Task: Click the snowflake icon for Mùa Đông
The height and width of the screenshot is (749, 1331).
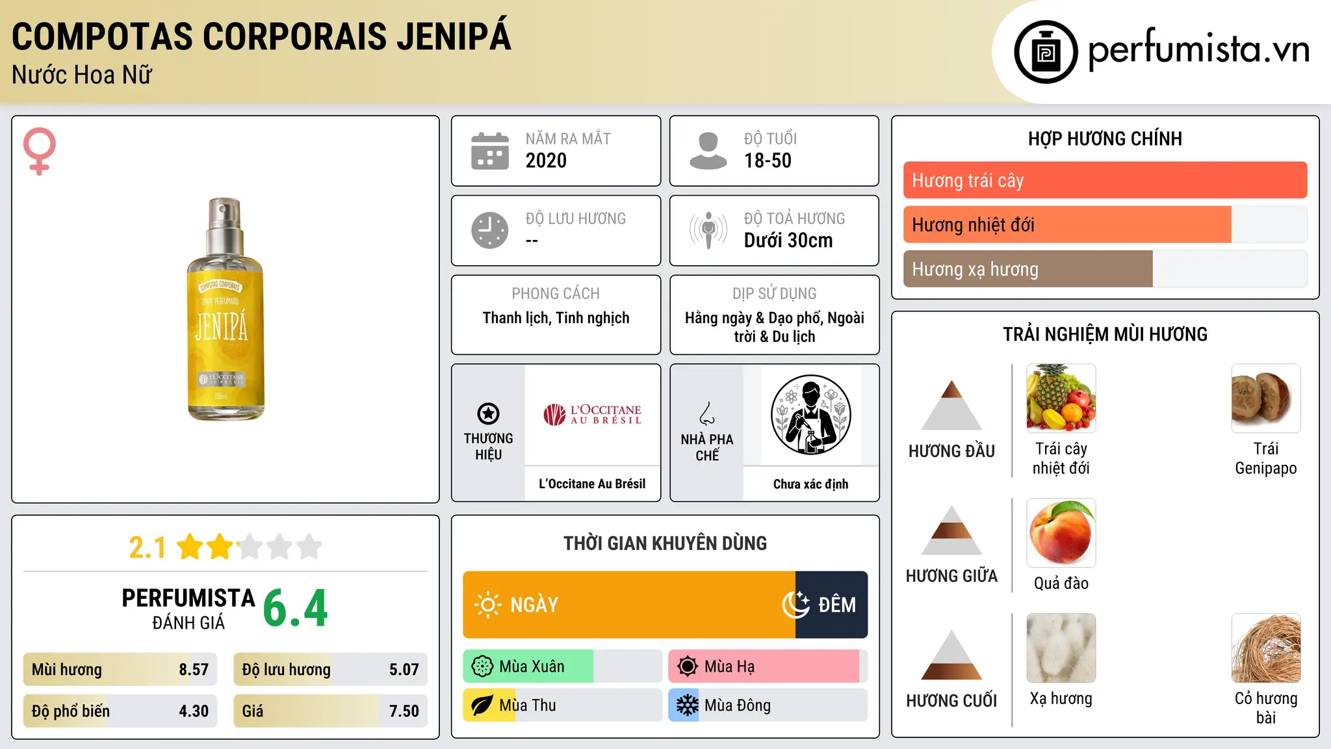Action: pyautogui.click(x=688, y=705)
